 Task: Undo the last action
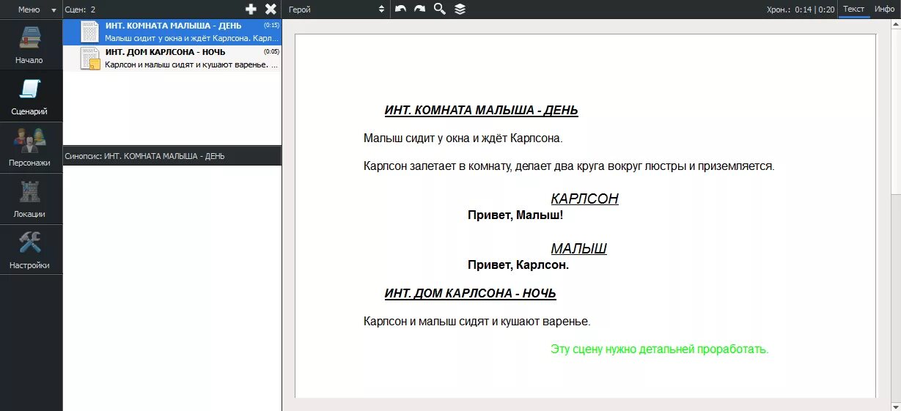400,9
